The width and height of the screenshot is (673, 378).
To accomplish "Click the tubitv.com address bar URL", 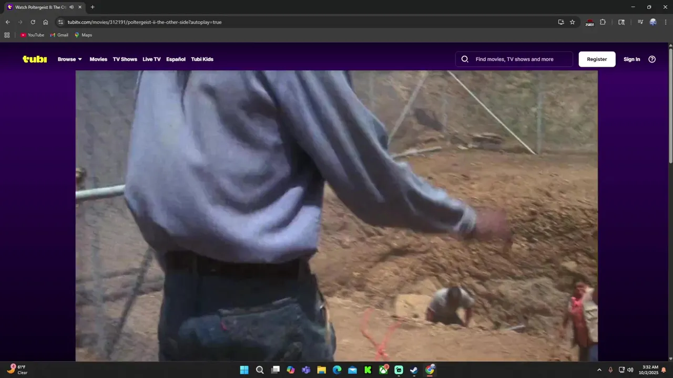I will click(x=145, y=22).
